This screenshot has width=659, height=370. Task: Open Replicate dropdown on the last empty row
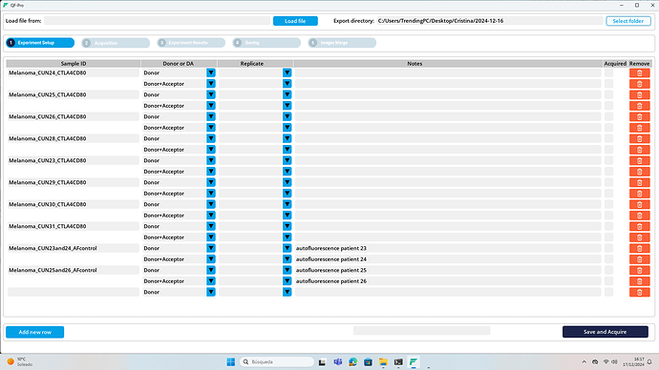[287, 292]
